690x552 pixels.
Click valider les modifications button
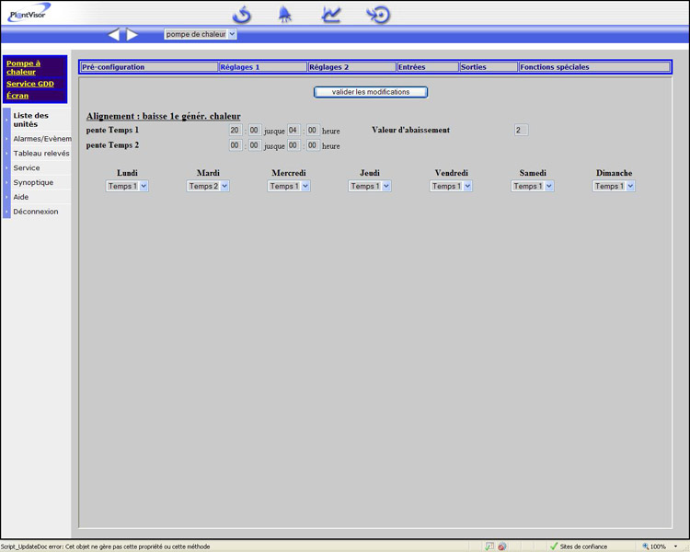[371, 92]
